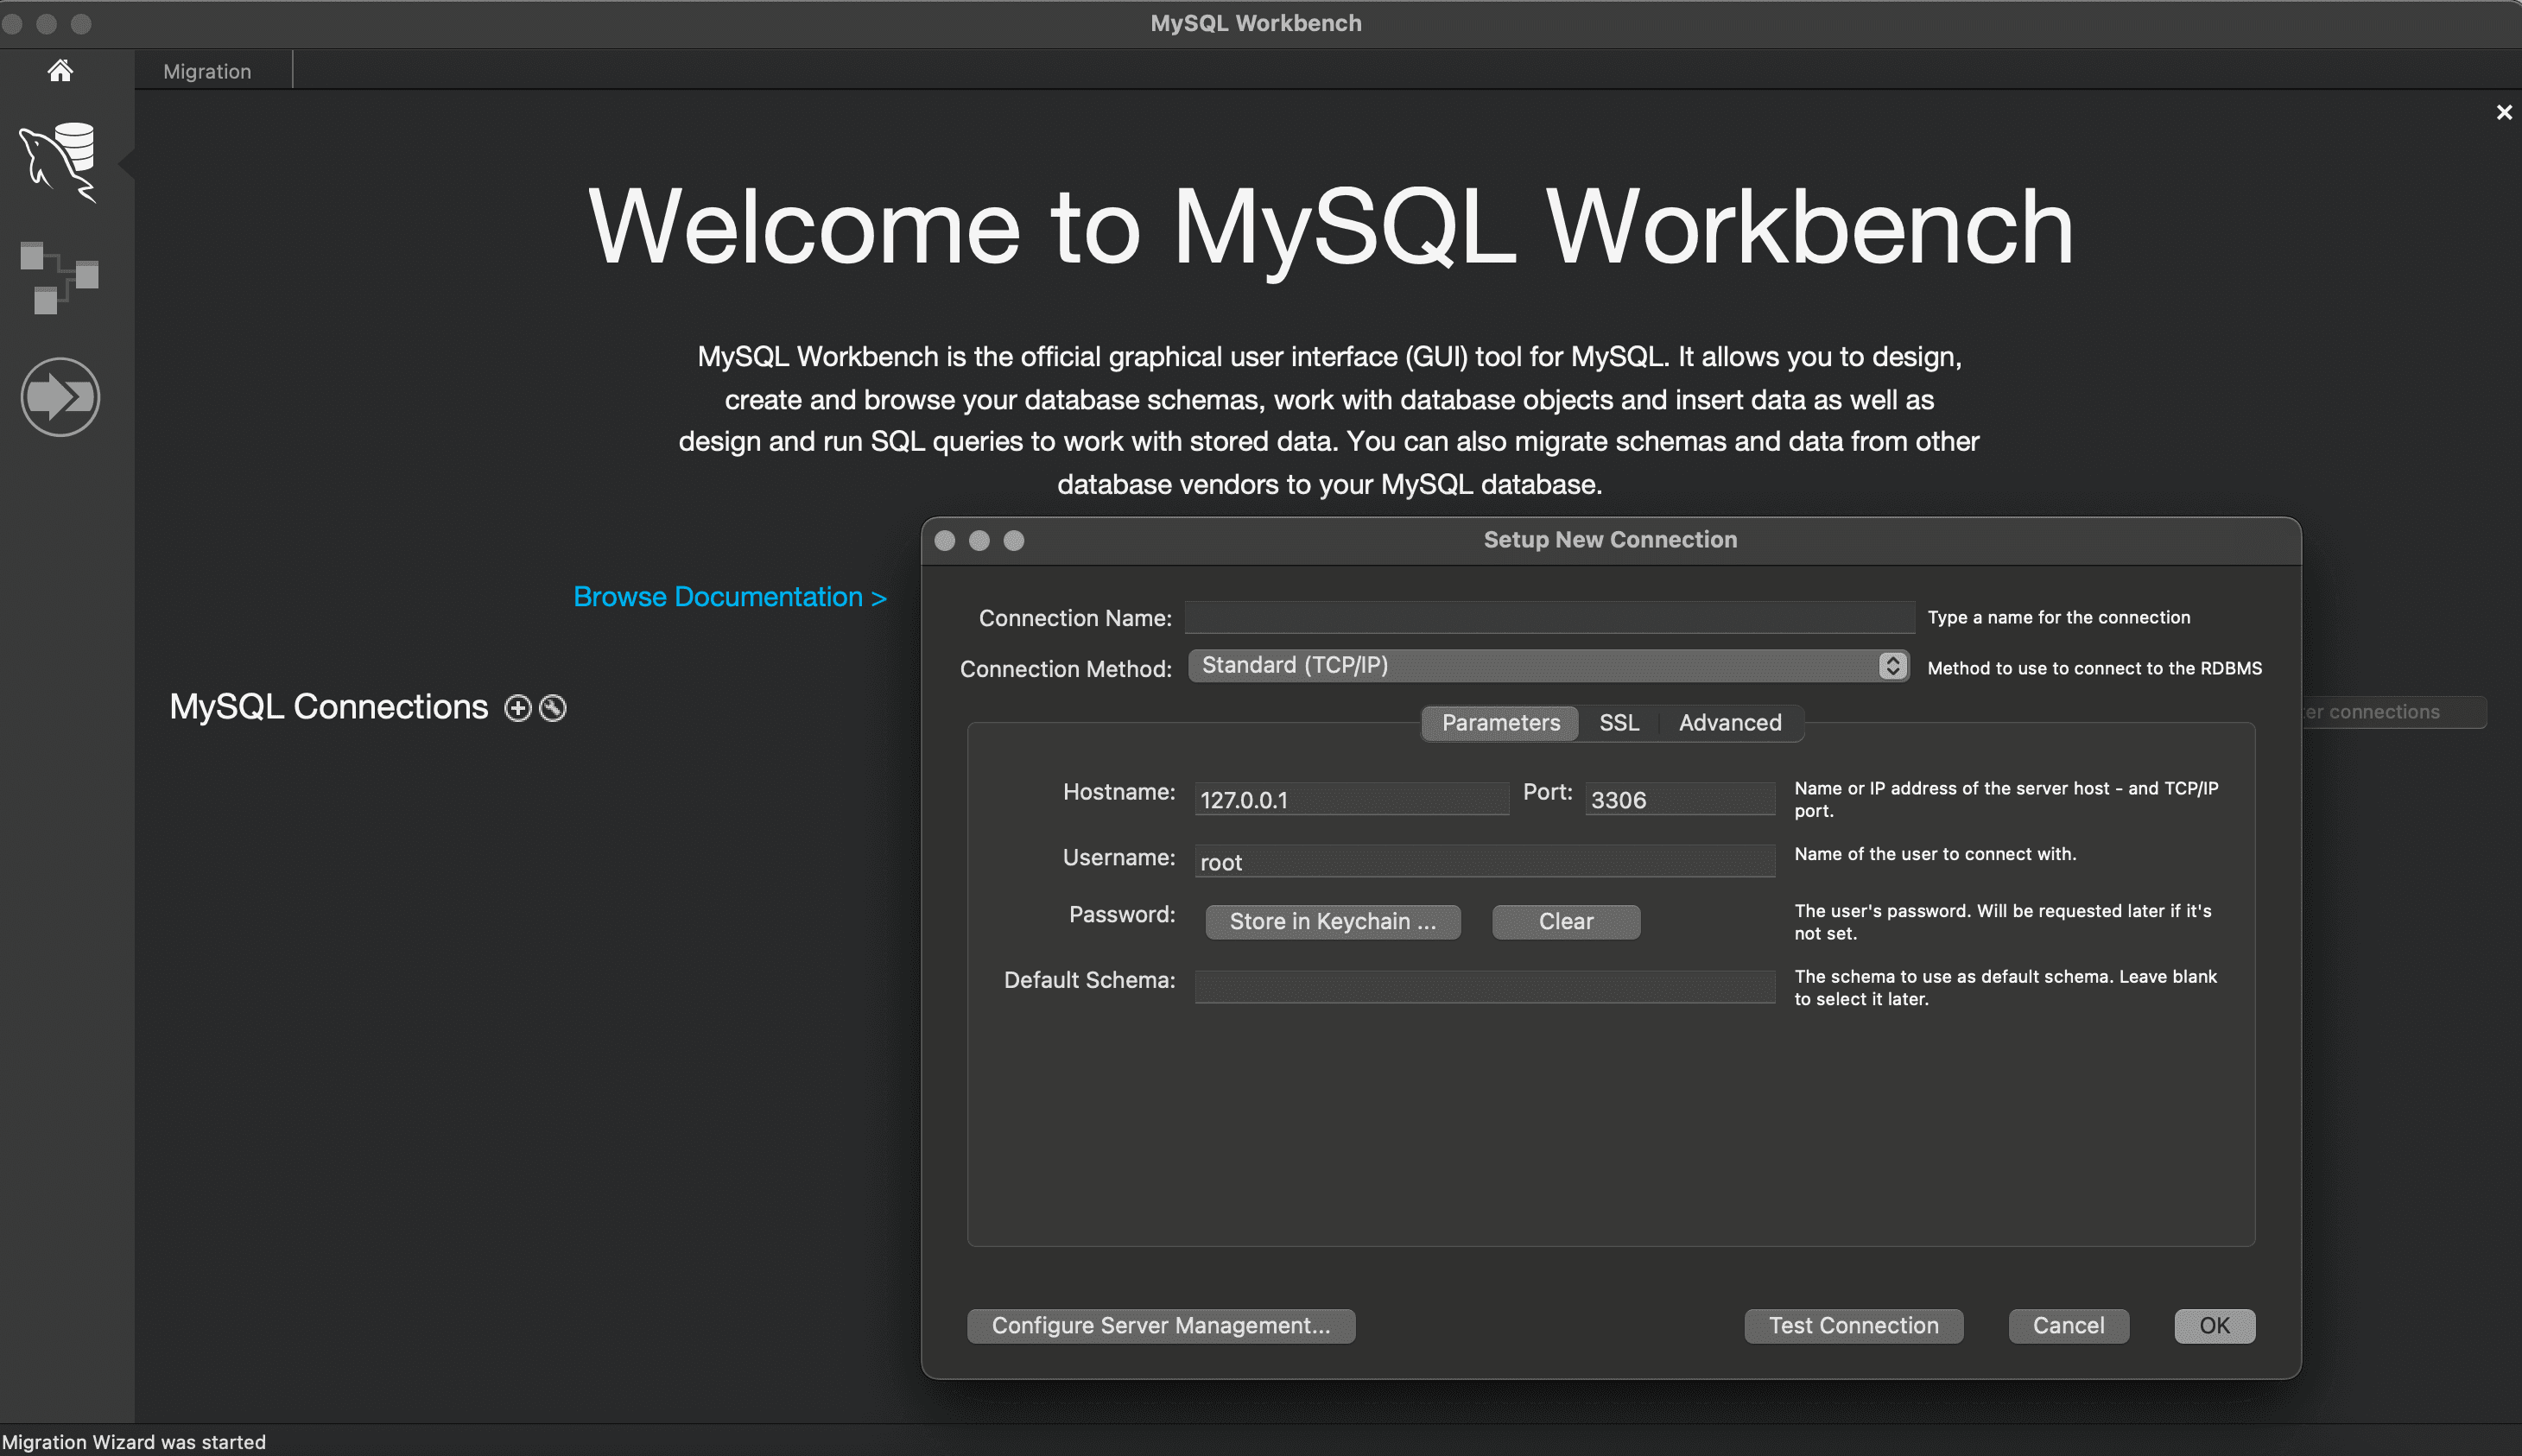The height and width of the screenshot is (1456, 2522).
Task: Open Browse Documentation link
Action: [729, 596]
